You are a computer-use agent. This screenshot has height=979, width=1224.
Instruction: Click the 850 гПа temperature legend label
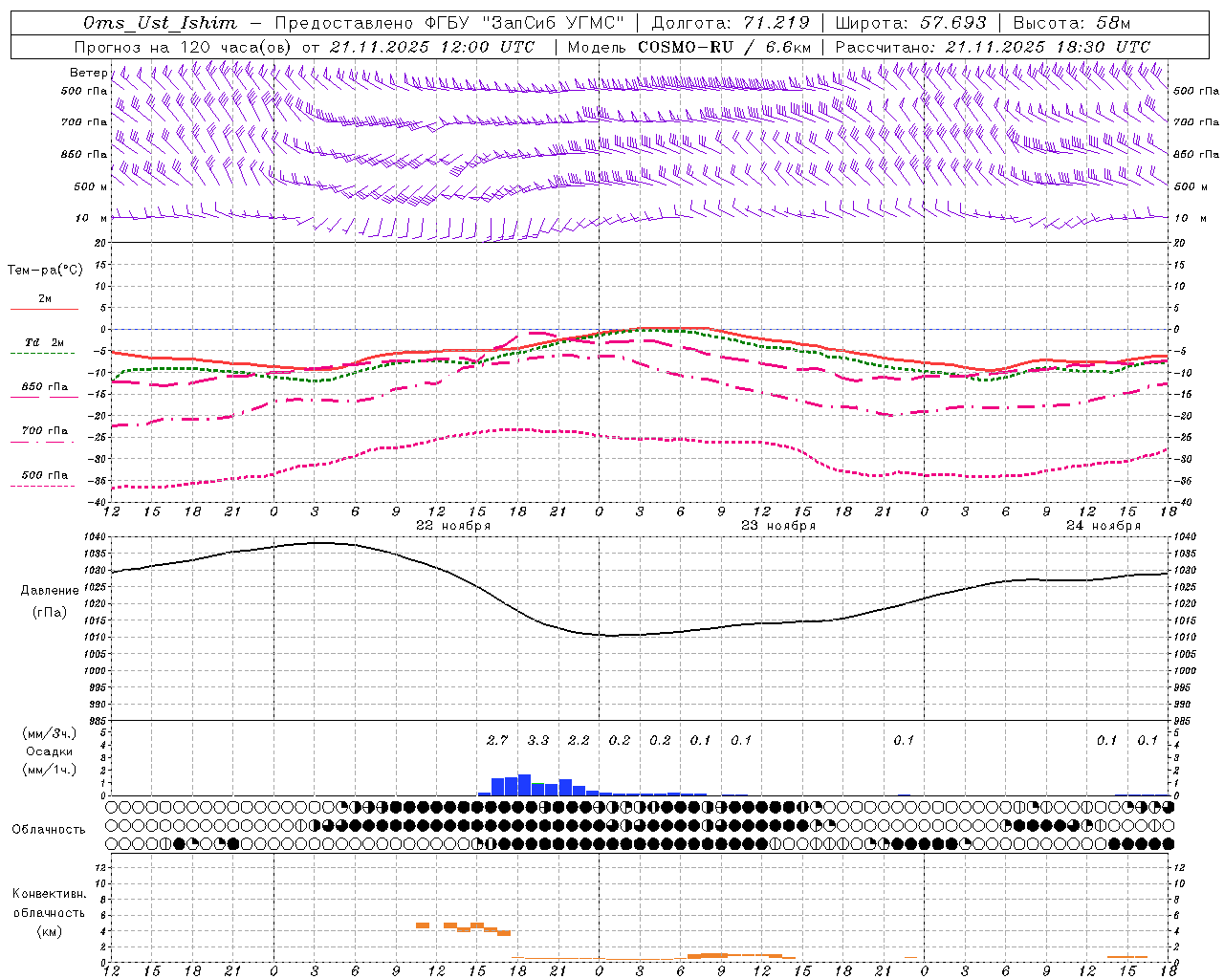(45, 387)
